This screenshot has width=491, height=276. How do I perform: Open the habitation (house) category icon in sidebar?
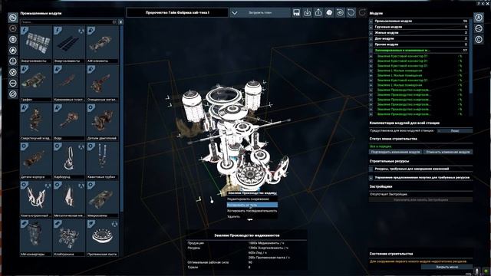tap(13, 50)
